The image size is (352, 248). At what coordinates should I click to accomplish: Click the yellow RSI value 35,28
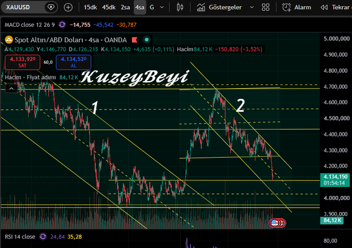75,237
